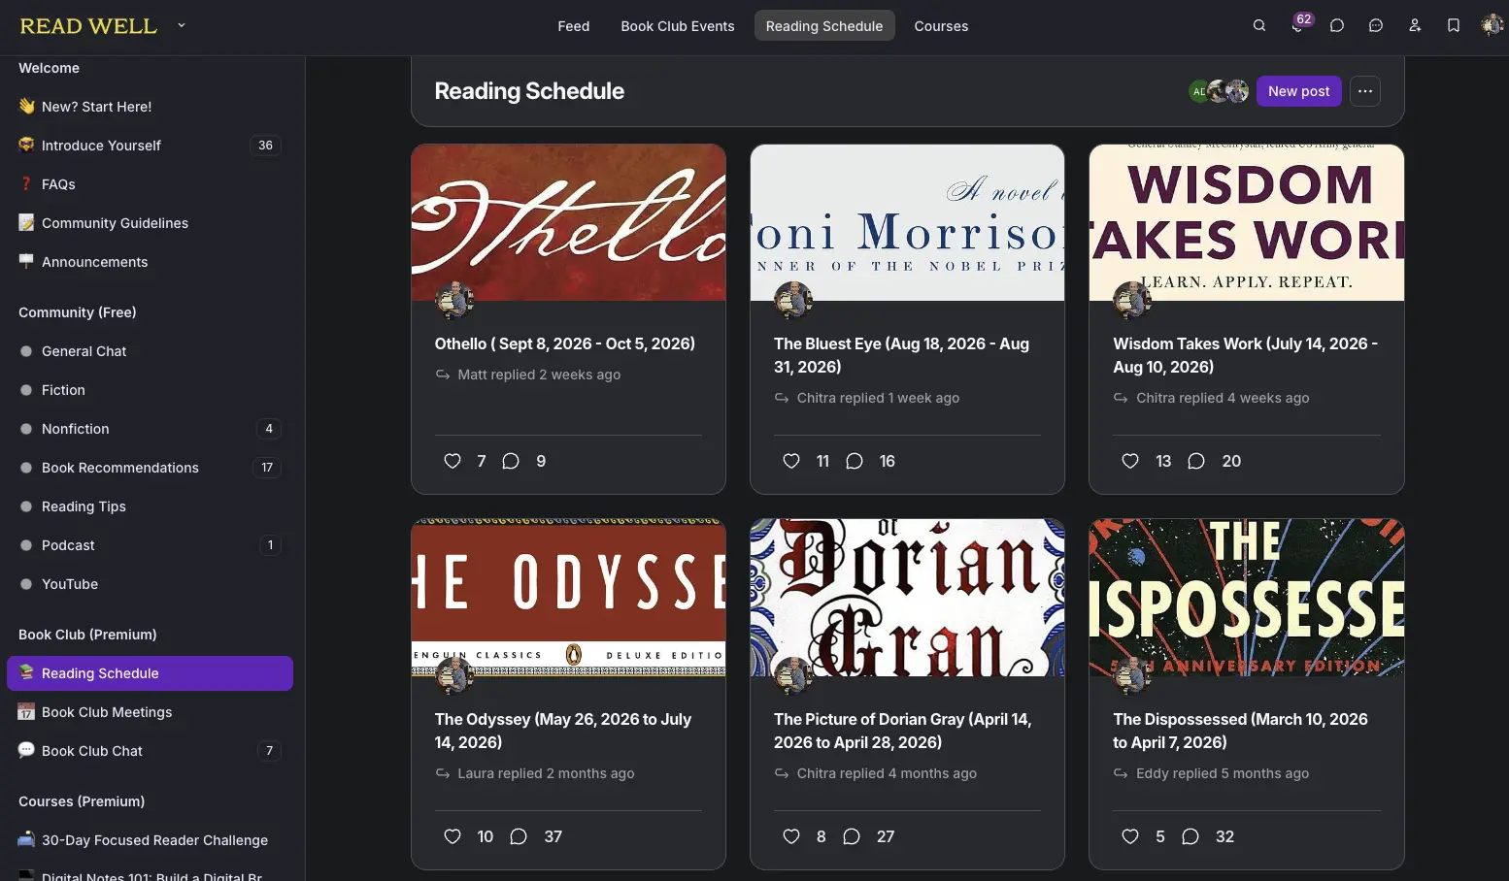This screenshot has width=1509, height=881.
Task: Open comments on the Othello post
Action: 511,461
